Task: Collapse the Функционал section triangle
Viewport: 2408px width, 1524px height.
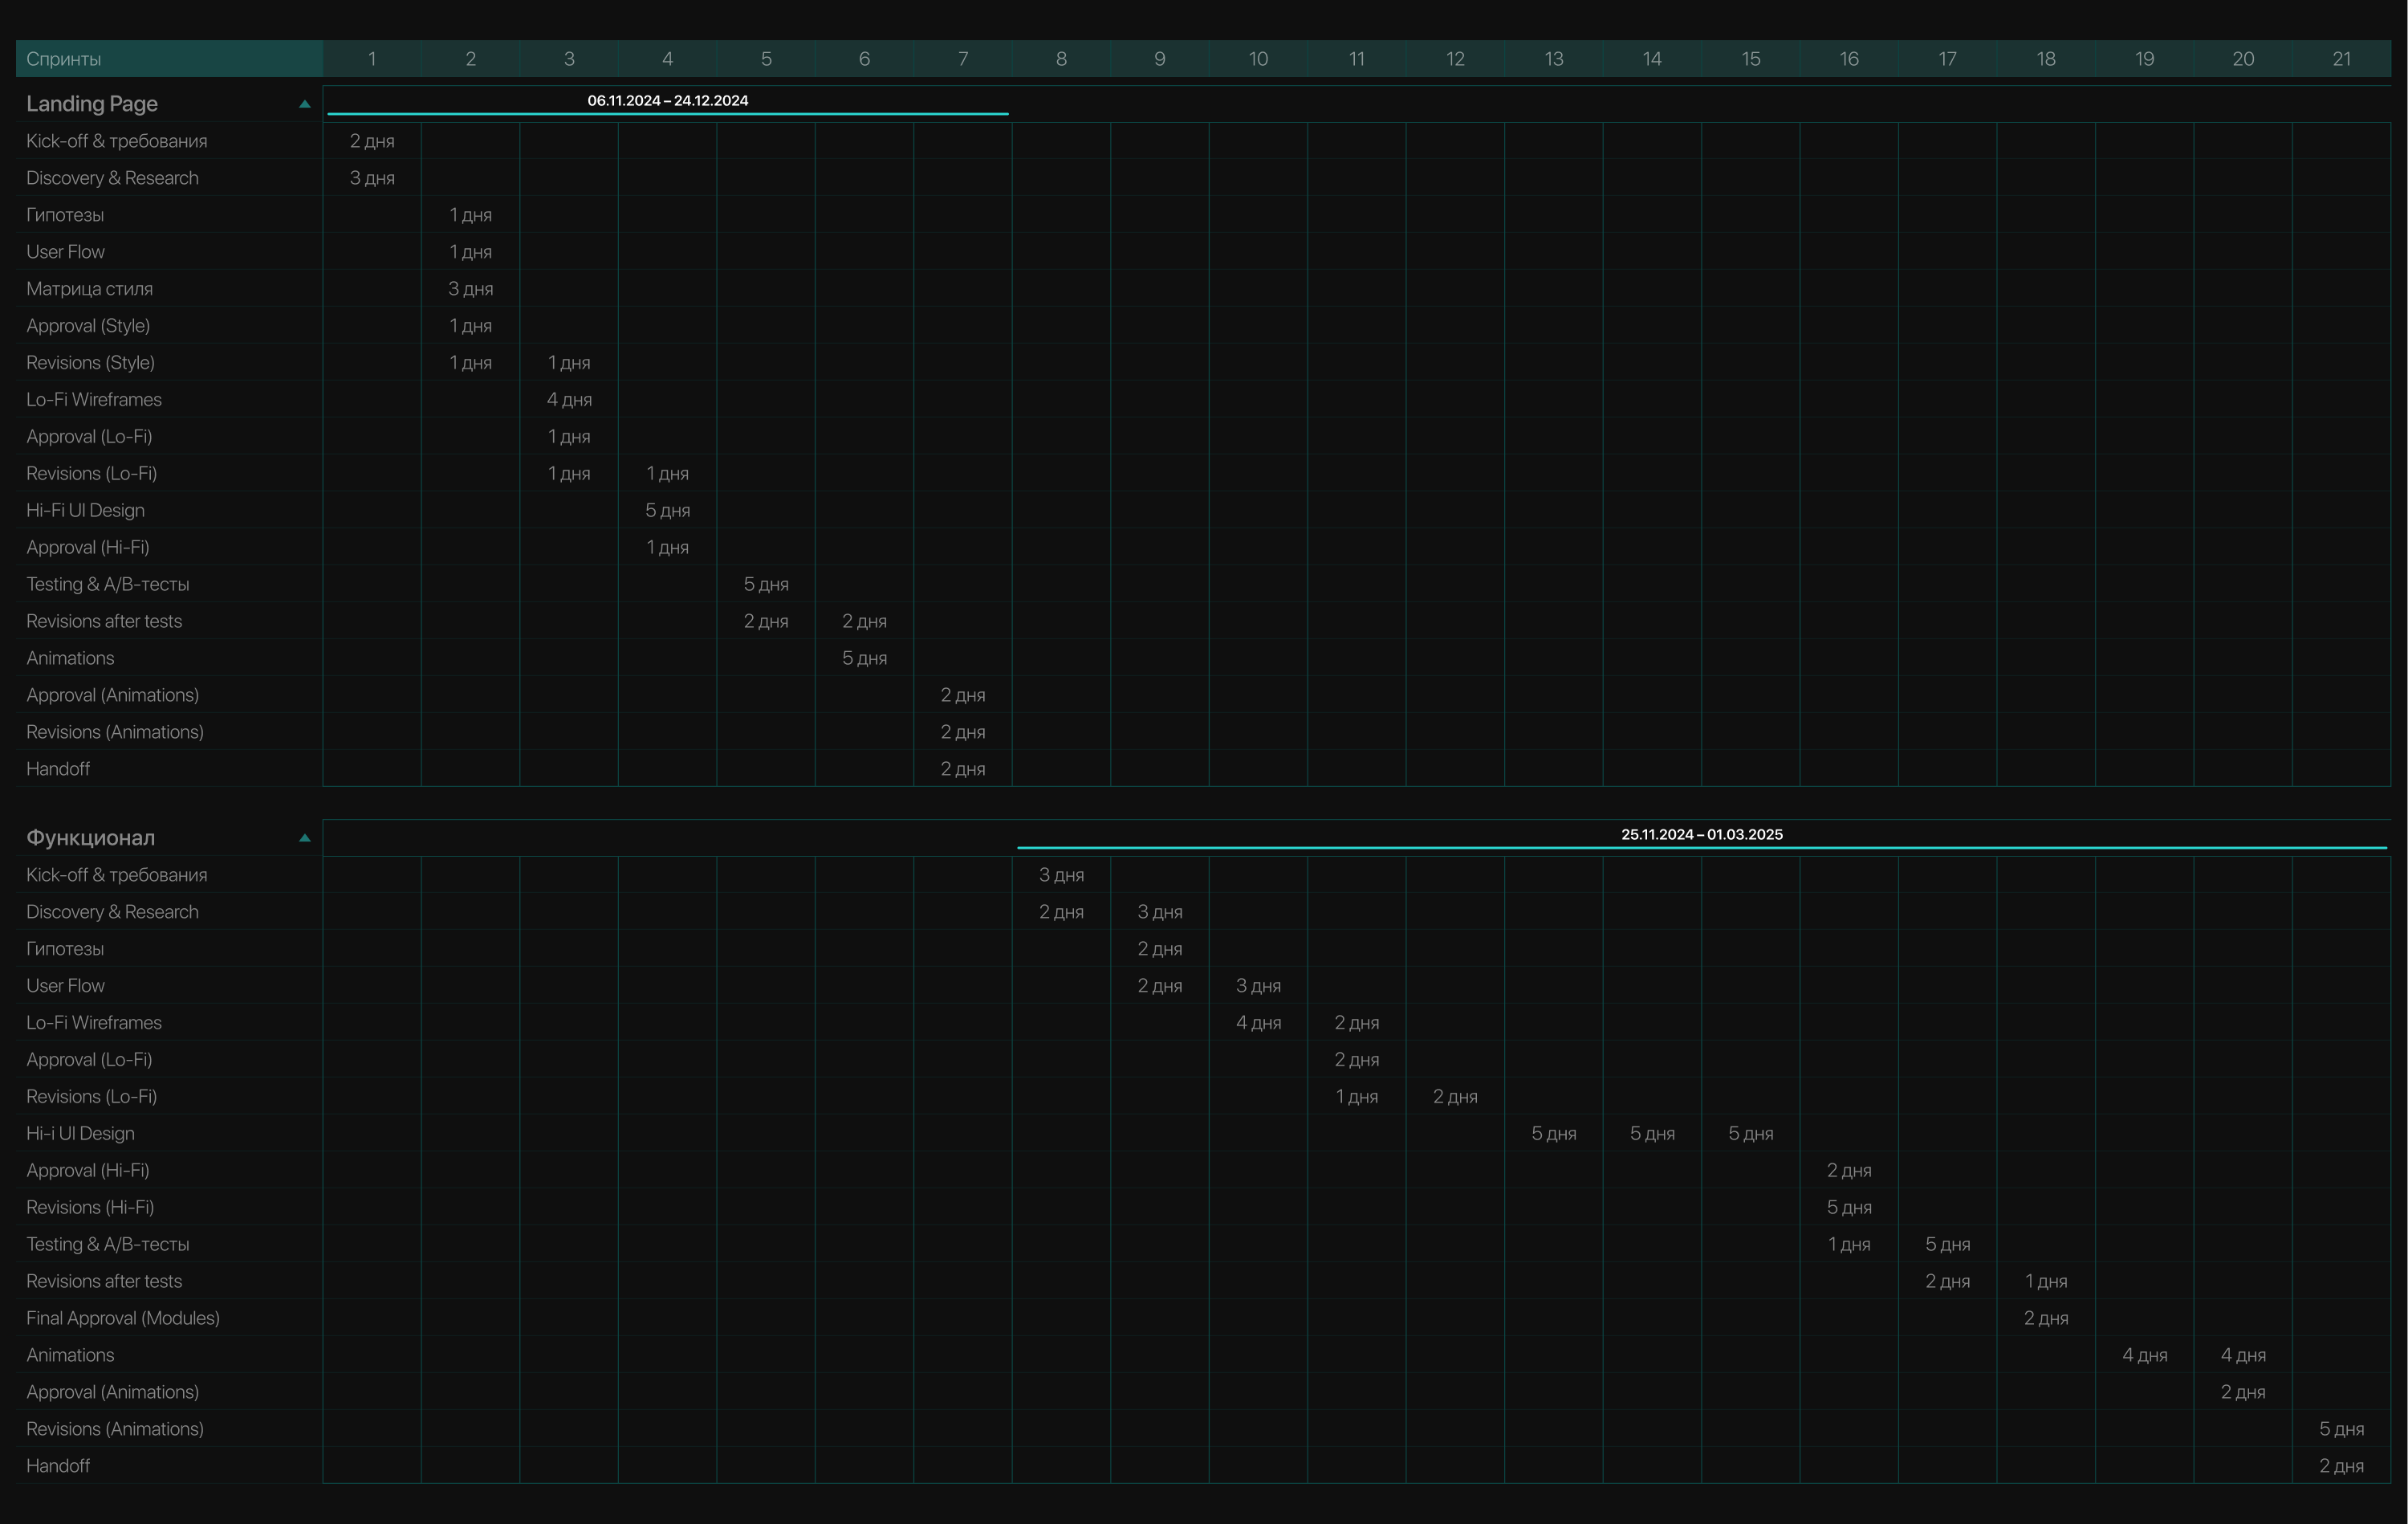Action: [x=305, y=837]
